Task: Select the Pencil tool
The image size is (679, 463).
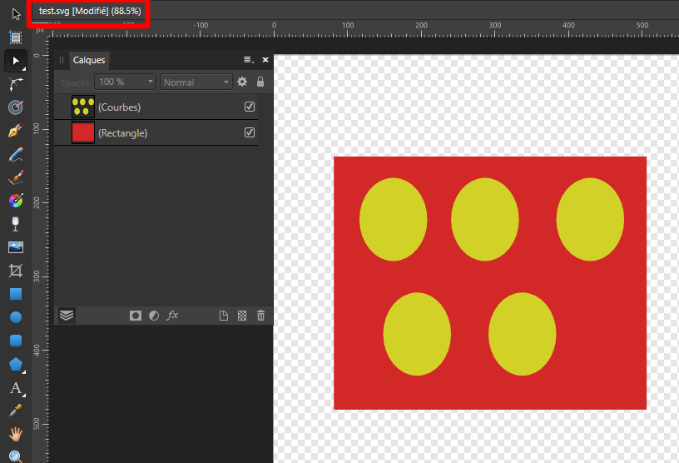Action: coord(16,154)
